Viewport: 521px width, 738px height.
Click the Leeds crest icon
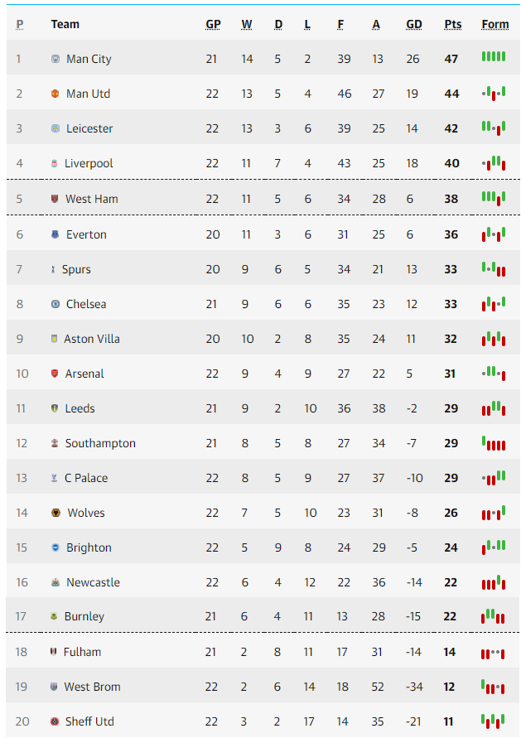(55, 408)
